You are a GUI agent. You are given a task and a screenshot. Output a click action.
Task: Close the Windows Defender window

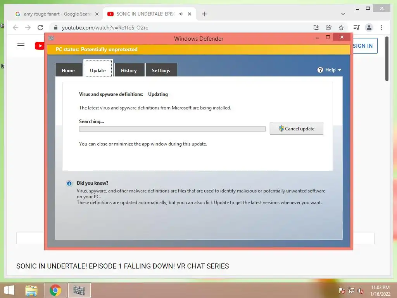[342, 37]
